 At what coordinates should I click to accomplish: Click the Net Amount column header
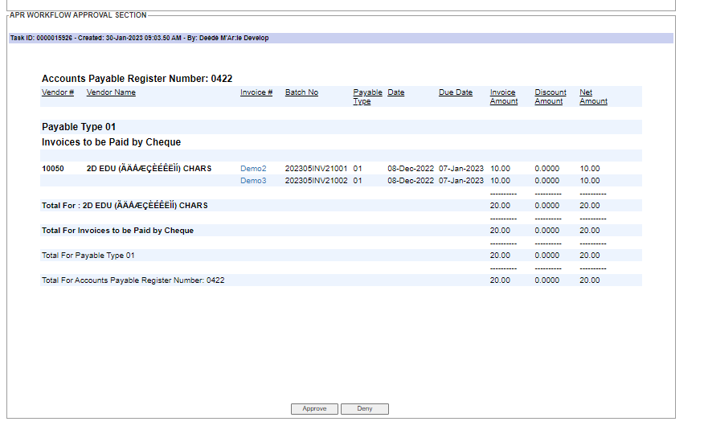click(593, 96)
